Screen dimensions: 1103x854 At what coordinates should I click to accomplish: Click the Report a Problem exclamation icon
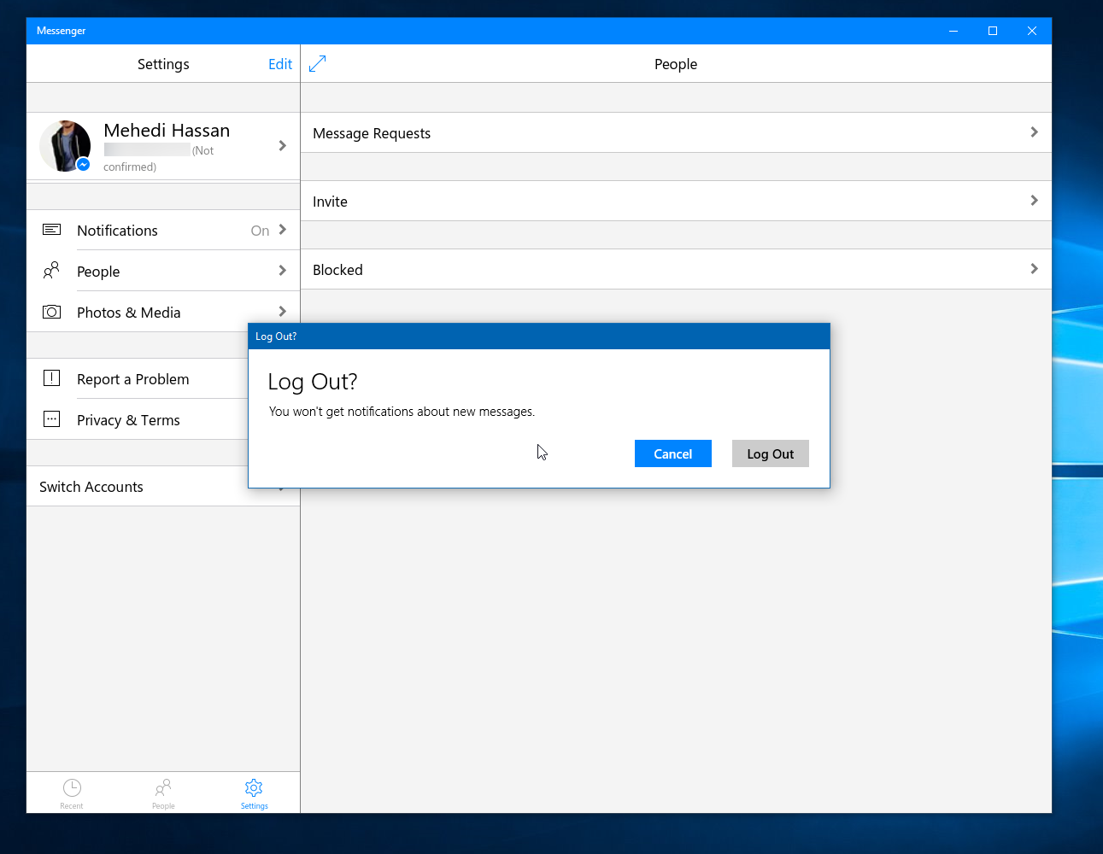point(51,378)
